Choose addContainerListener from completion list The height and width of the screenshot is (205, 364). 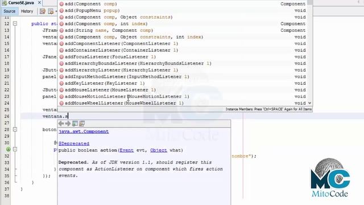(x=183, y=50)
